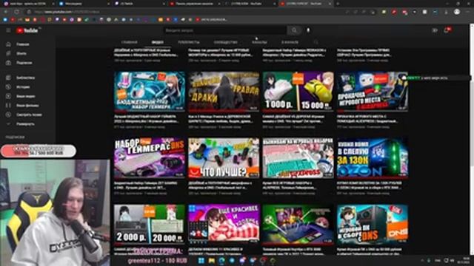The width and height of the screenshot is (474, 266).
Task: Reload the page with the refresh button
Action: [x=16, y=12]
